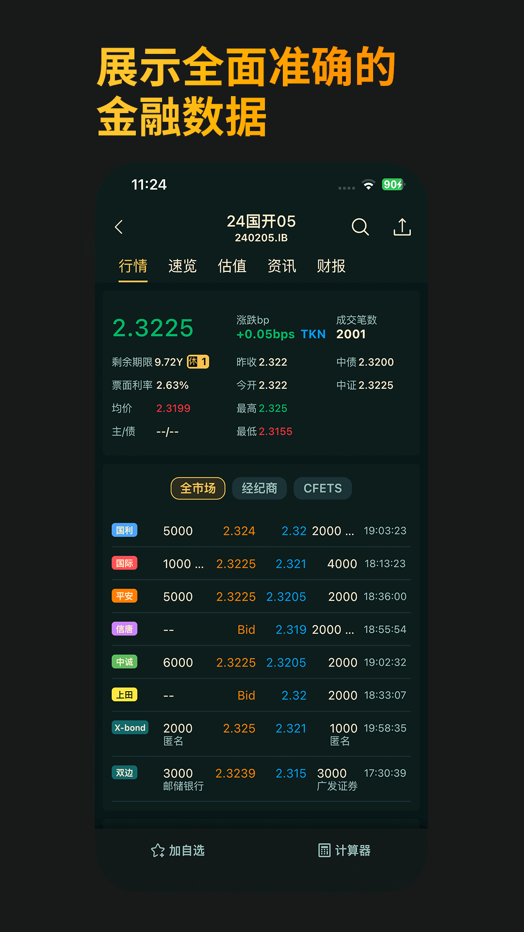Open the 估值 tab

pyautogui.click(x=232, y=266)
